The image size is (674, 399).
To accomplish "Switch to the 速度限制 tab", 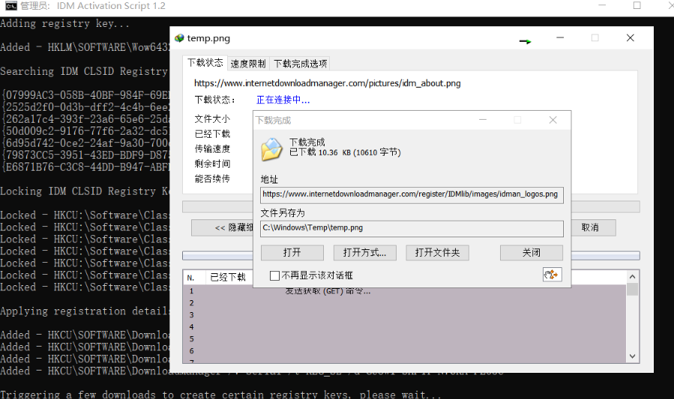I will [248, 64].
